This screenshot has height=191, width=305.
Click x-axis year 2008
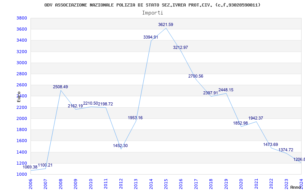coord(61,184)
